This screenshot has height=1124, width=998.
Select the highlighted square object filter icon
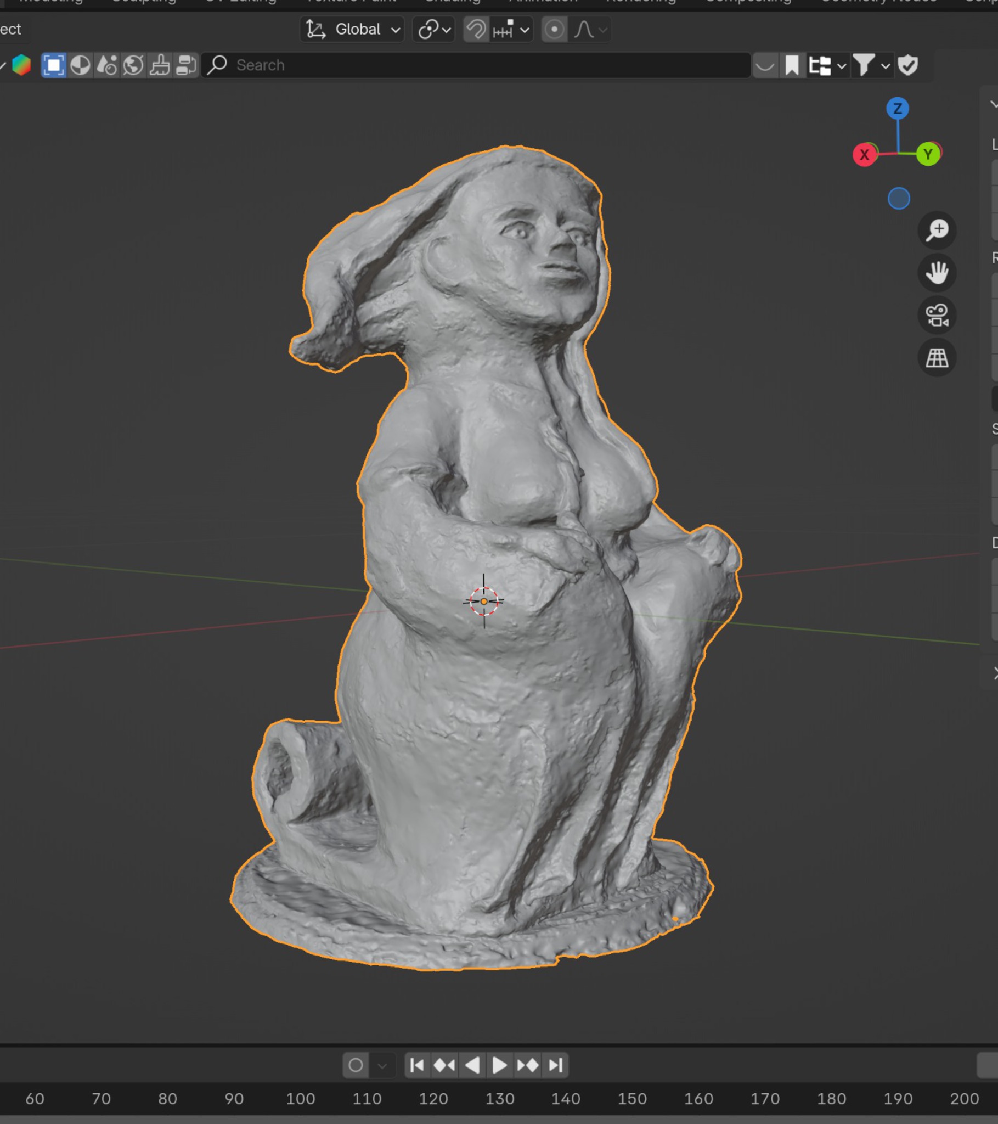pos(54,65)
